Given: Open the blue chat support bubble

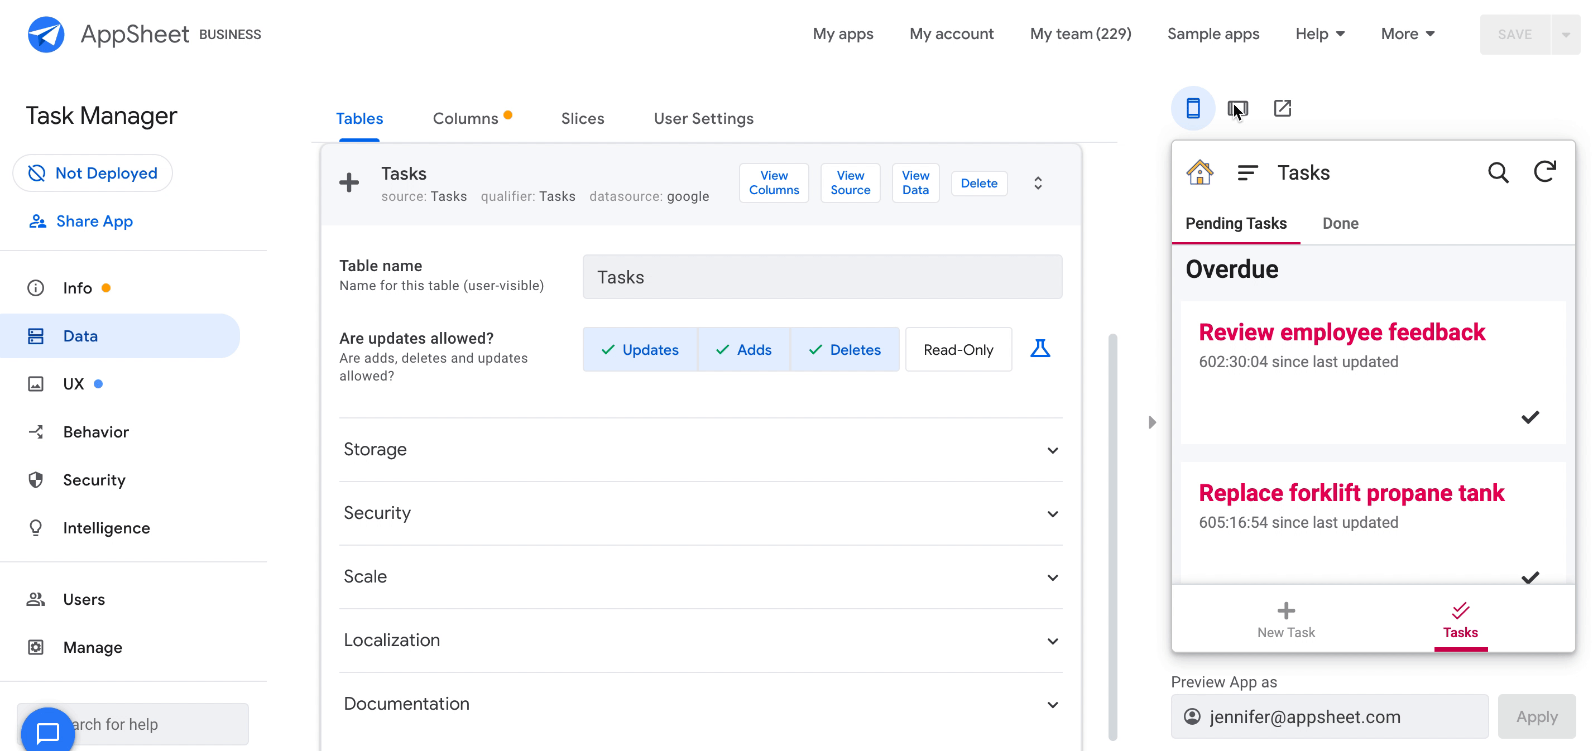Looking at the screenshot, I should tap(47, 731).
